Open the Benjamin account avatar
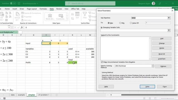Screen dimensions: 178x100 pos(154,4)
